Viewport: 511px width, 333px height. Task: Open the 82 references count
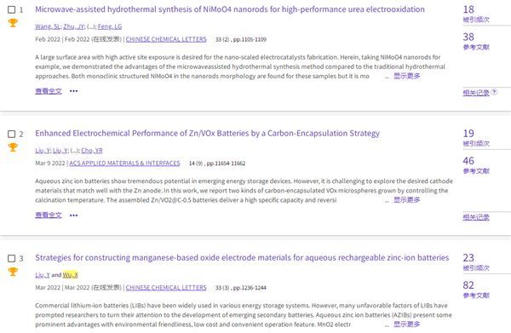pos(468,285)
